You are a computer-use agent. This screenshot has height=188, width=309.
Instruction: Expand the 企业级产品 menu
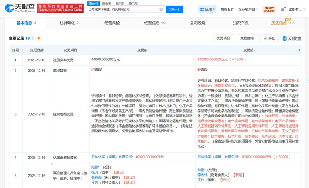pyautogui.click(x=248, y=9)
